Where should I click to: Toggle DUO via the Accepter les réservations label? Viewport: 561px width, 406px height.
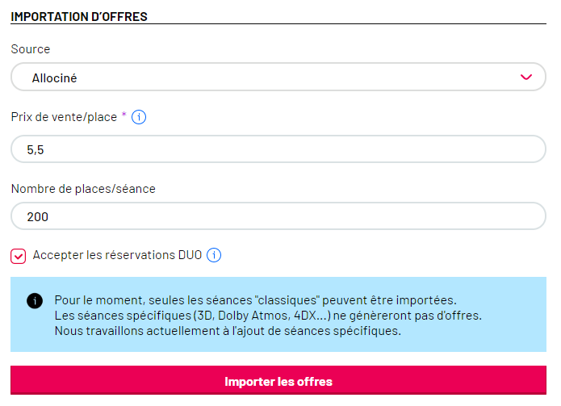pos(117,255)
